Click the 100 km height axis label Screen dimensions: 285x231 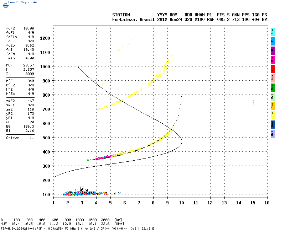coord(46,194)
